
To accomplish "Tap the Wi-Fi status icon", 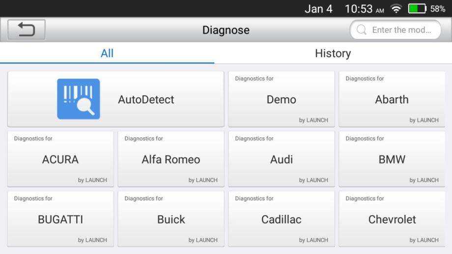I will (395, 9).
